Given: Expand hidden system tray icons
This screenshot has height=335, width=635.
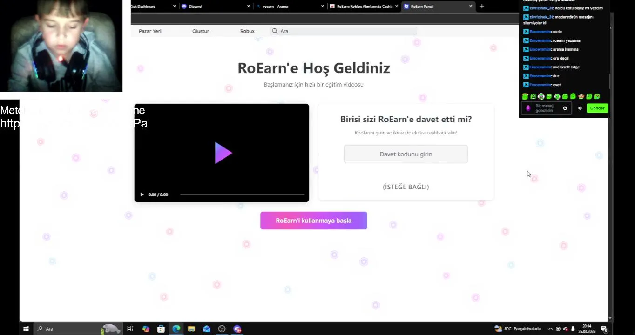Looking at the screenshot, I should click(550, 329).
